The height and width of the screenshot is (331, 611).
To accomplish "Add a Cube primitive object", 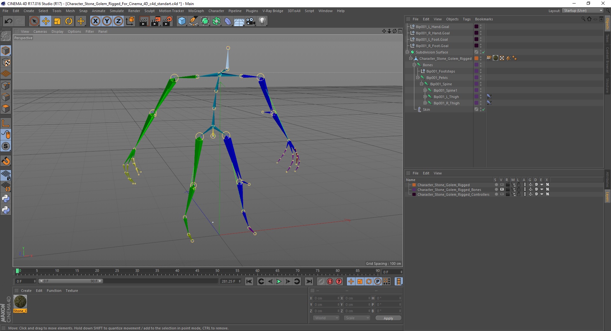I will pyautogui.click(x=182, y=21).
